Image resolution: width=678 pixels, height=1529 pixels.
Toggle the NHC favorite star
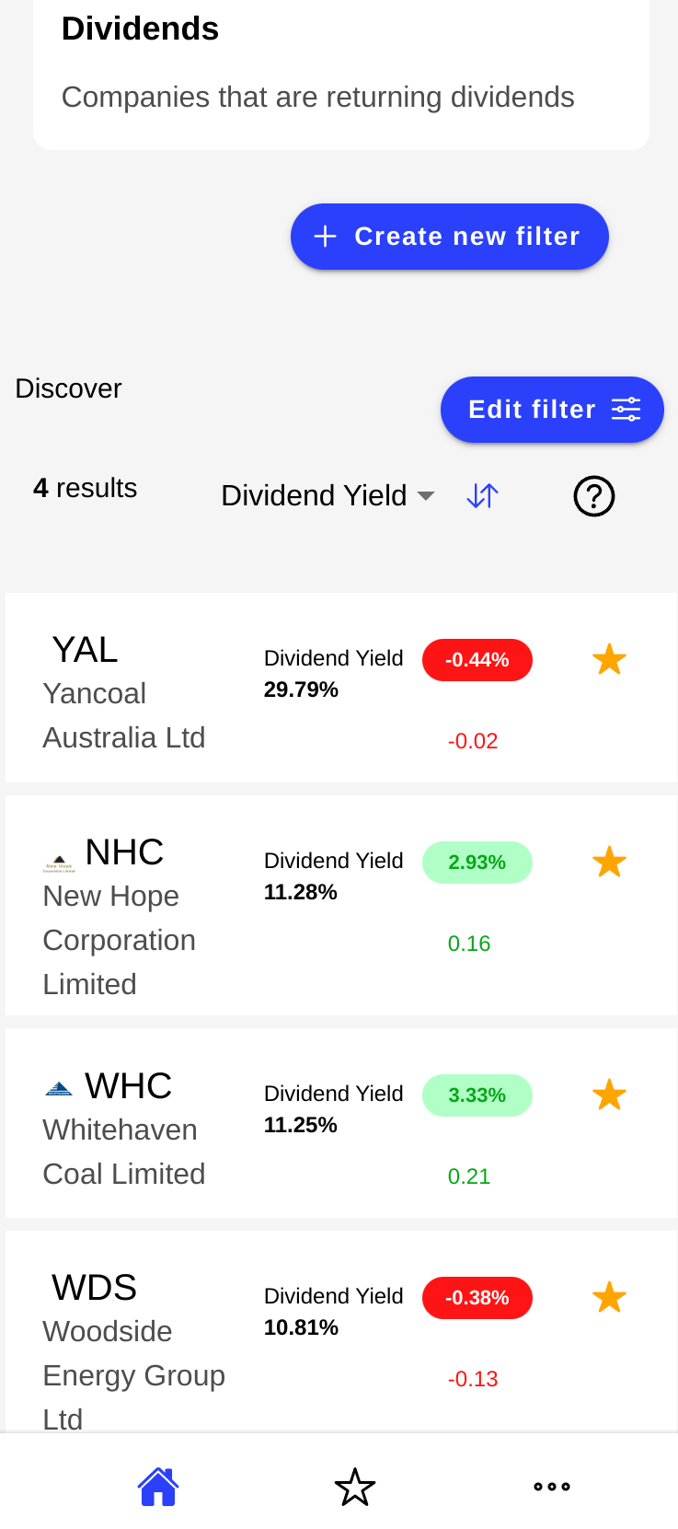tap(609, 863)
